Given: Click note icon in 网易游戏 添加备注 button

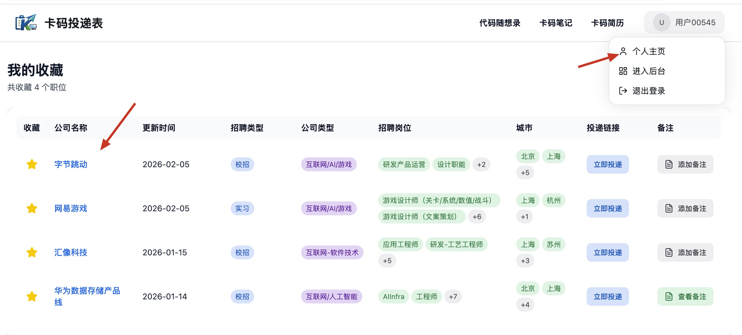Looking at the screenshot, I should (x=669, y=208).
